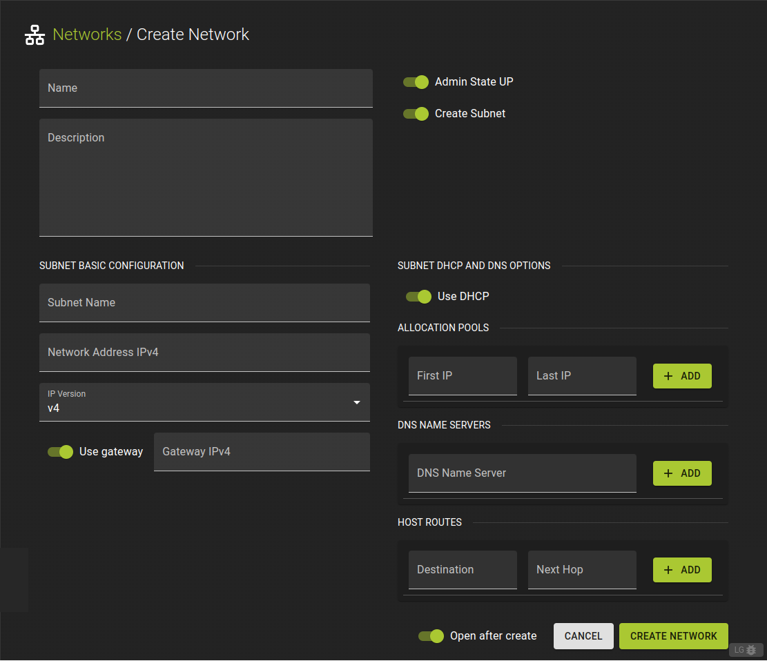This screenshot has width=767, height=661.
Task: Go back to Networks breadcrumb link
Action: point(87,34)
